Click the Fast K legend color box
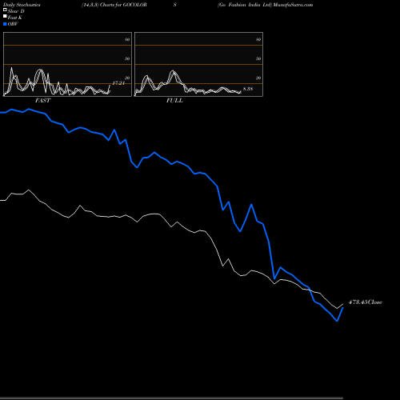400x400 pixels. point(5,16)
